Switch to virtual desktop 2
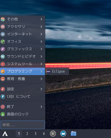This screenshot has width=111, height=138. 27,134
